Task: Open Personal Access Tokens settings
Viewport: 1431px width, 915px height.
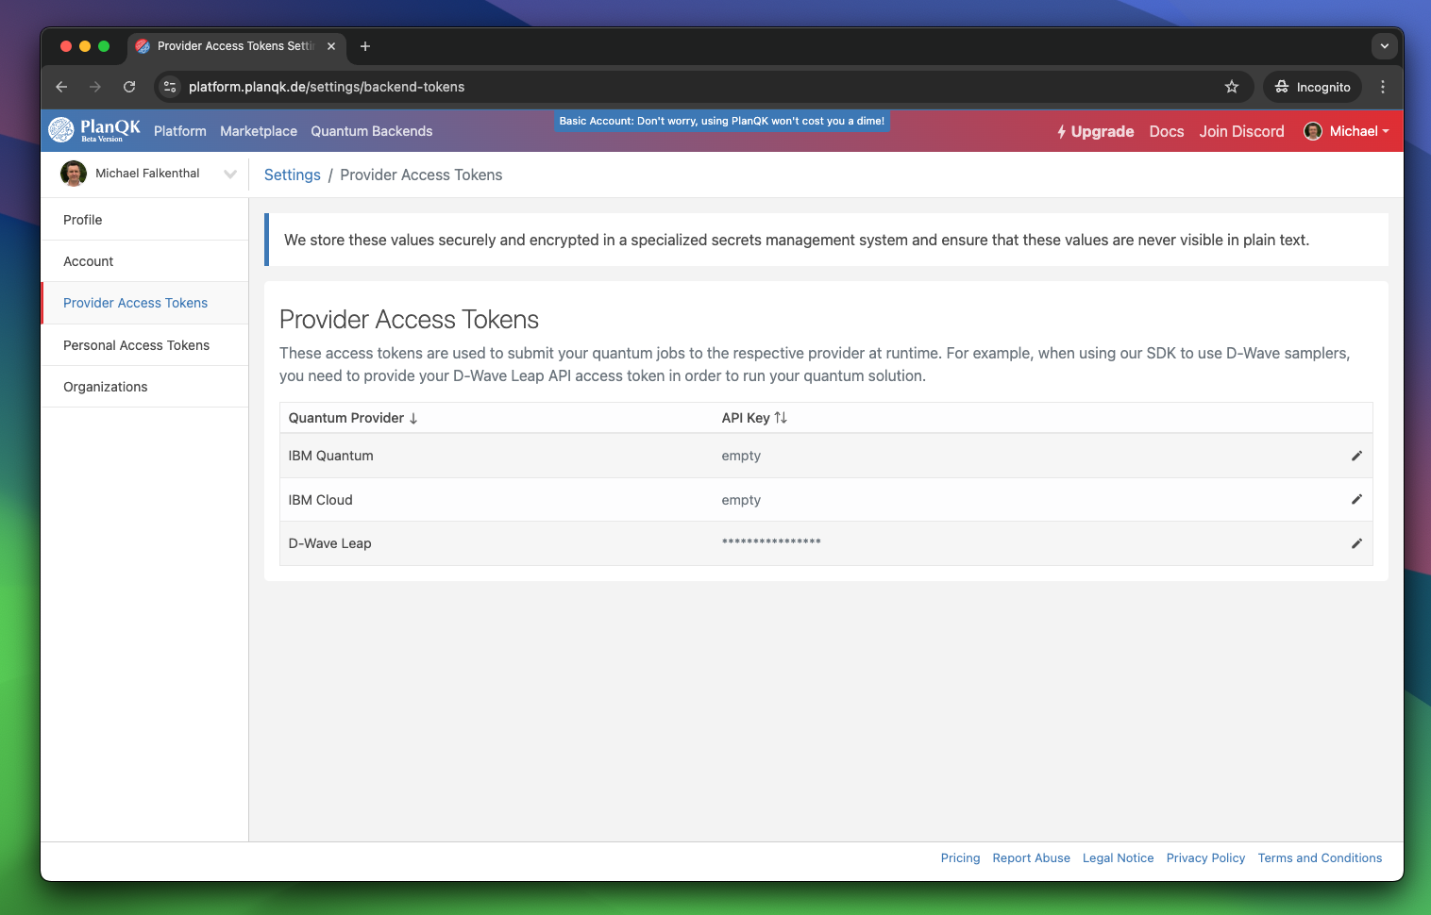Action: 137,345
